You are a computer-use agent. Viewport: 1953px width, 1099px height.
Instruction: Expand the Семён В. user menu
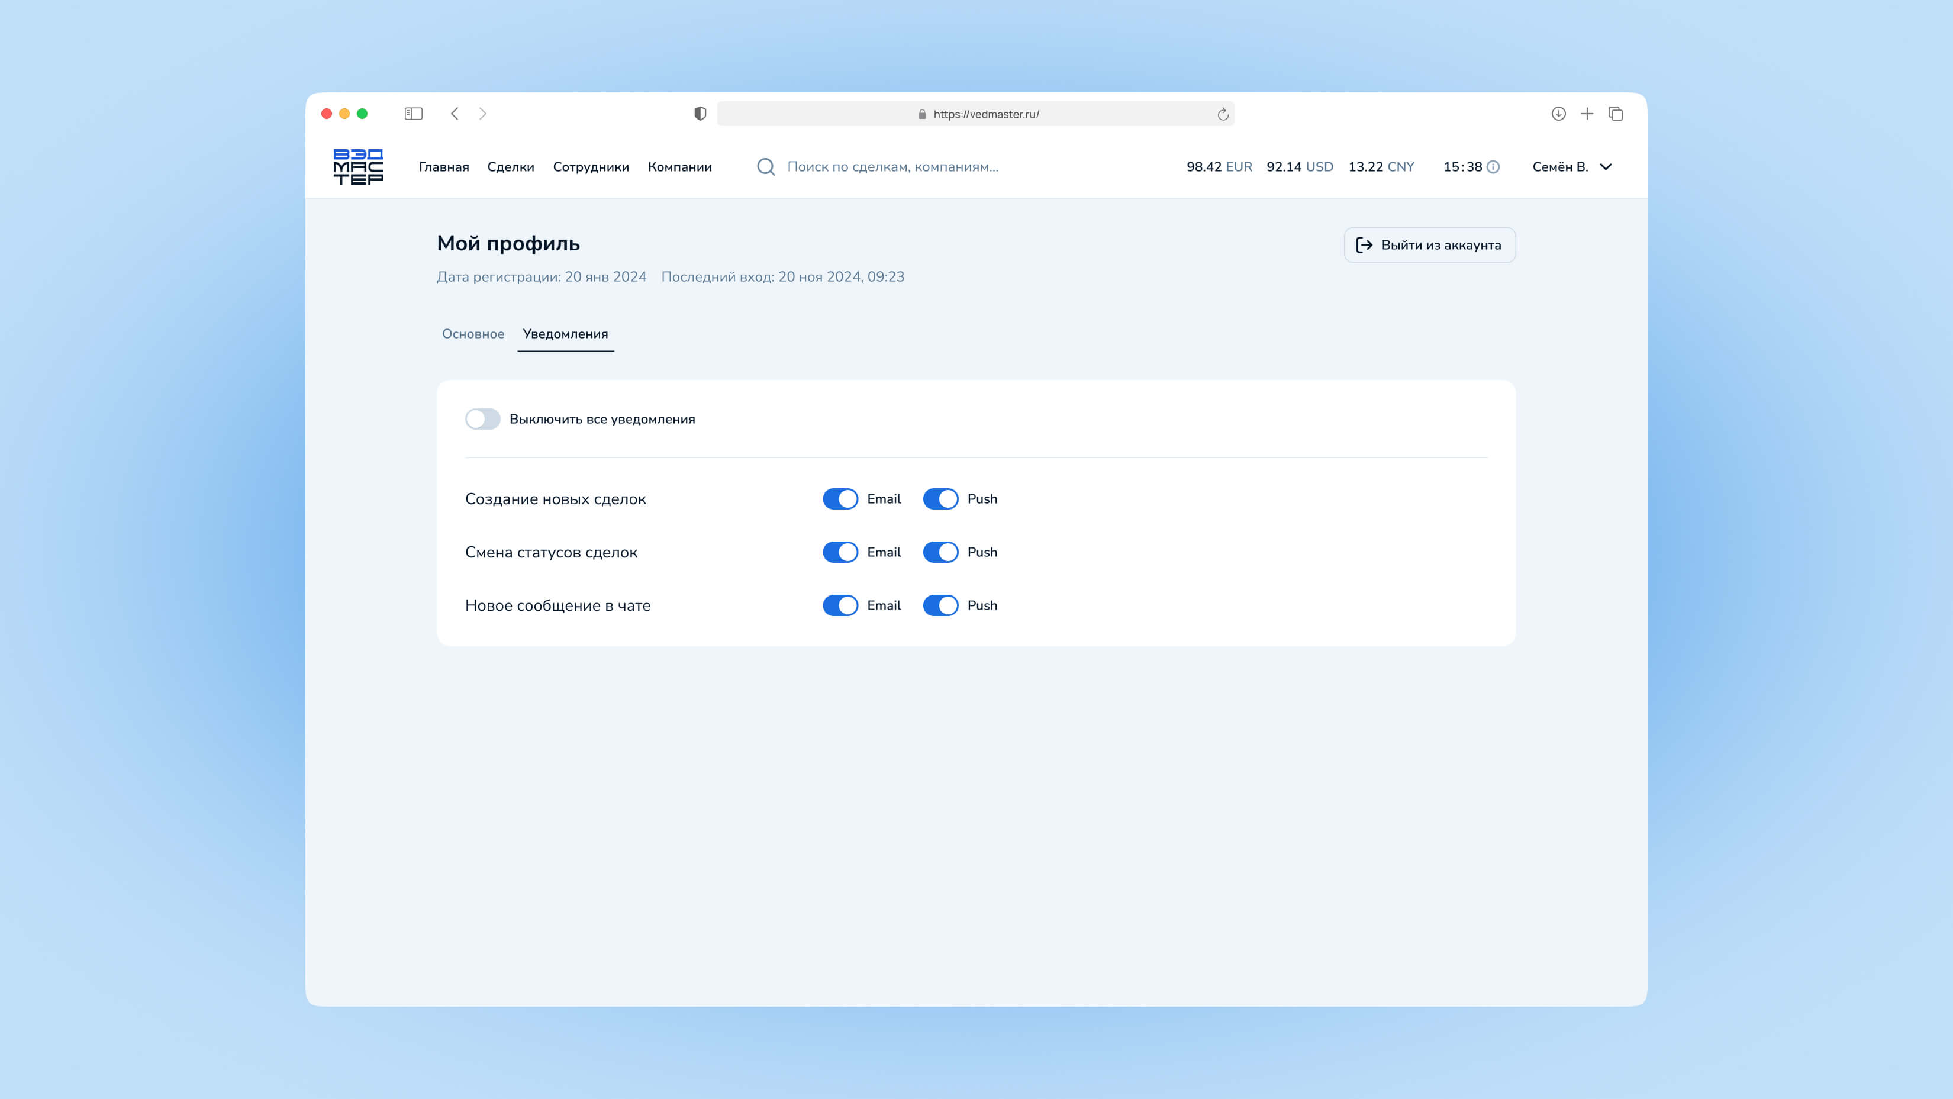[x=1572, y=167]
